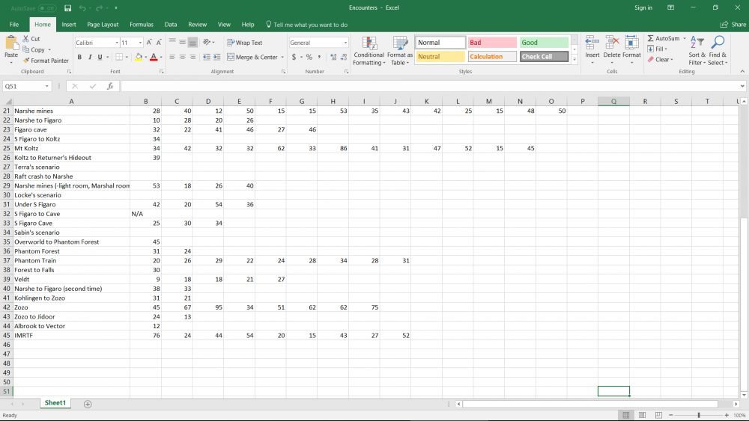The height and width of the screenshot is (421, 749).
Task: Apply the Bad cell style
Action: tap(492, 43)
